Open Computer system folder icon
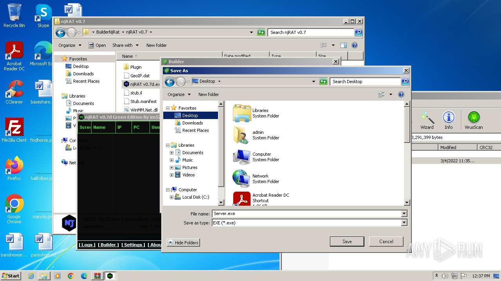 point(242,157)
